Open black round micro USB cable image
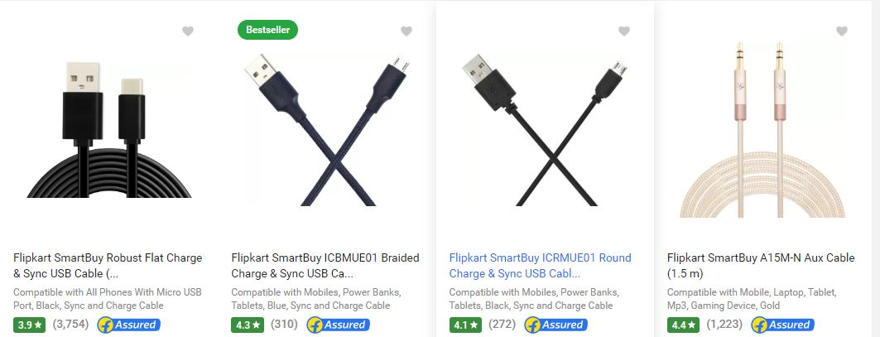Screen dimensions: 880x337 click(545, 130)
